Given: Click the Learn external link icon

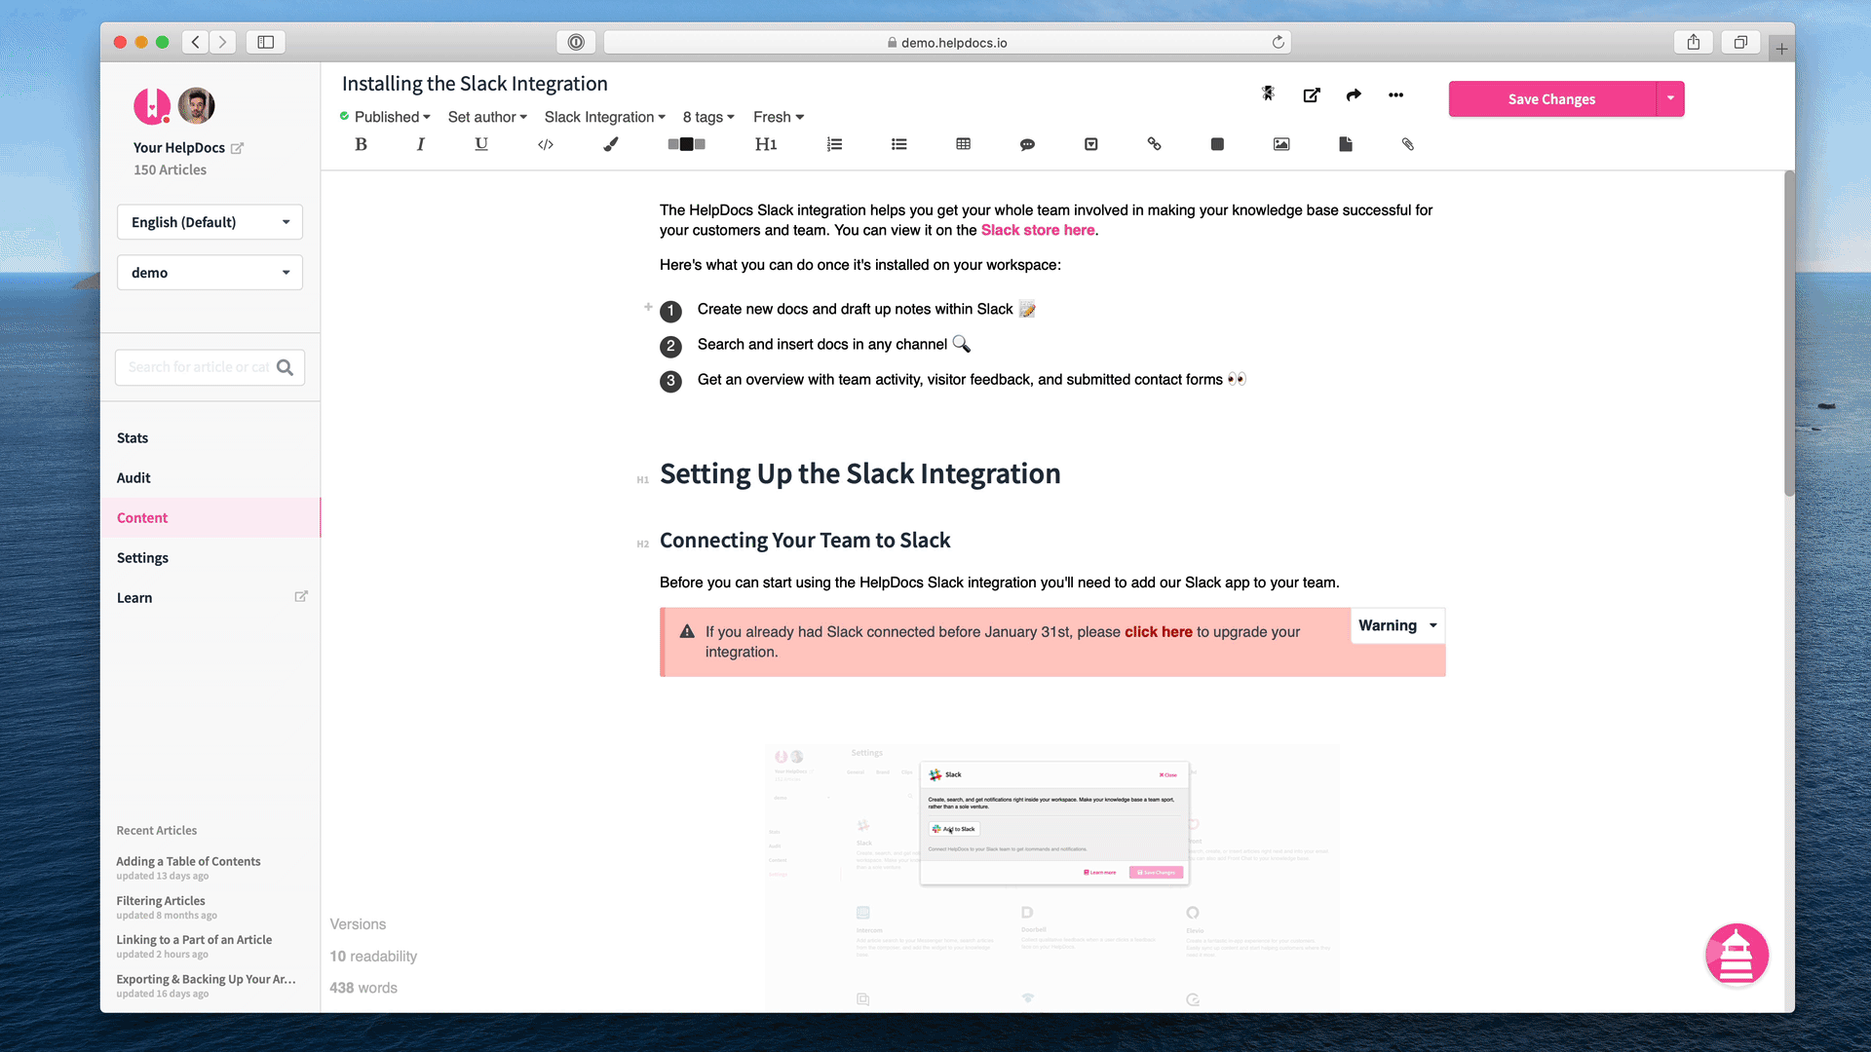Looking at the screenshot, I should tap(301, 596).
